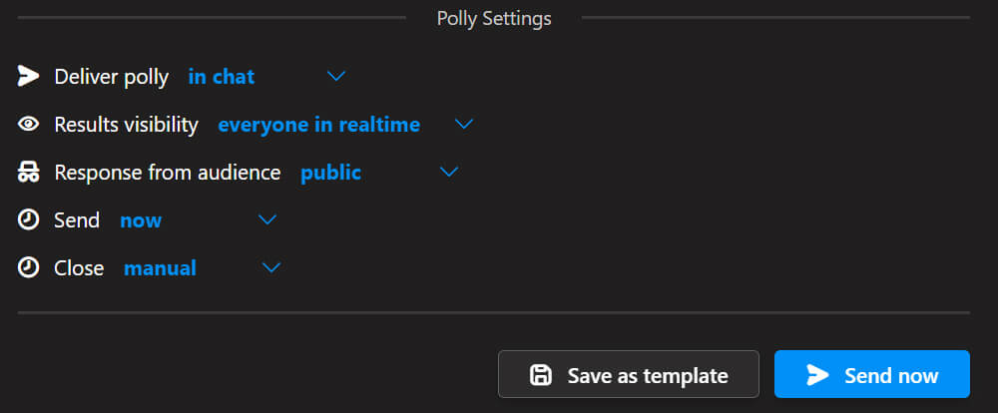Click the paper plane icon inside Send now
The height and width of the screenshot is (413, 998).
point(817,375)
